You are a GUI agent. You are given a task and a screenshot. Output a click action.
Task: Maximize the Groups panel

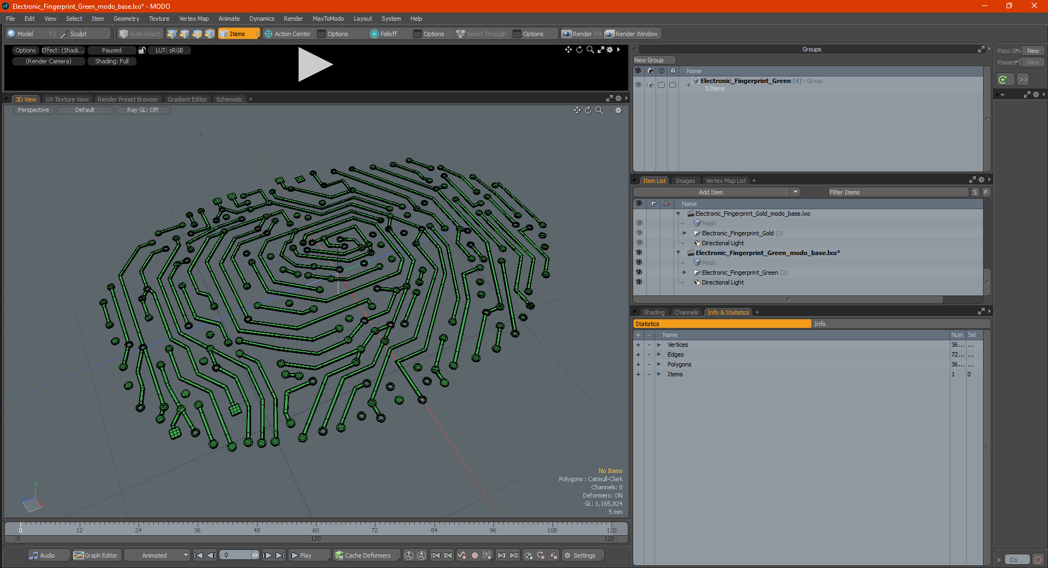(981, 49)
